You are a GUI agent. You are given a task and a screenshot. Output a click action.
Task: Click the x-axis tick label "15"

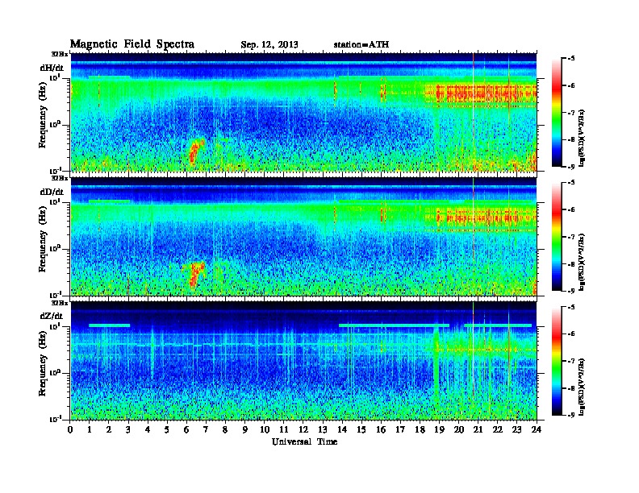[x=361, y=430]
